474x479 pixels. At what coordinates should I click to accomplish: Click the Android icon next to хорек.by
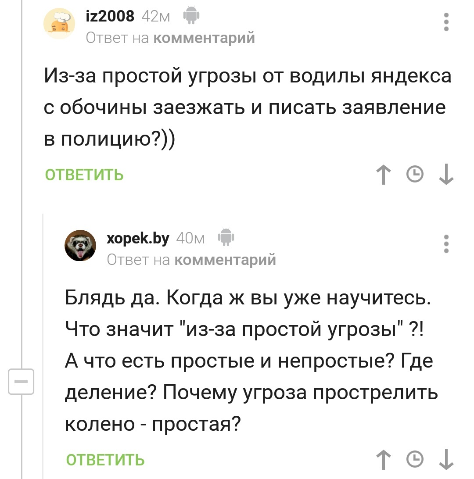click(x=226, y=238)
